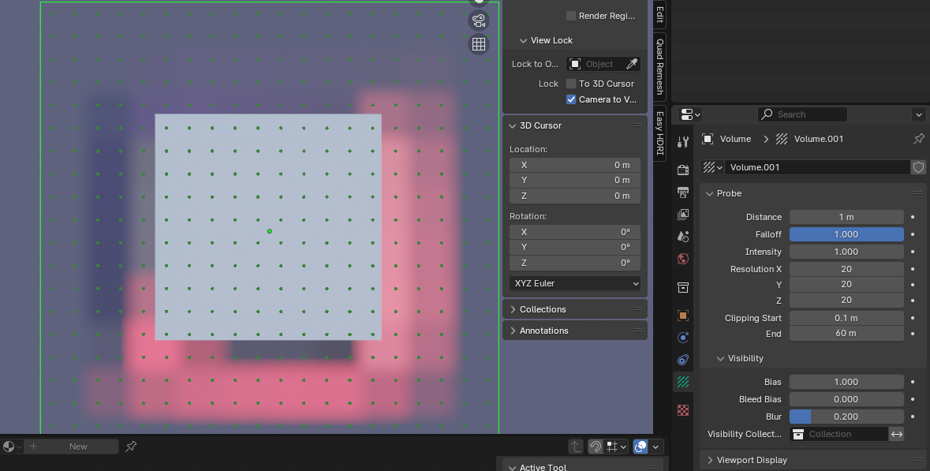Toggle animate dot for Bias property
This screenshot has width=930, height=471.
point(913,382)
